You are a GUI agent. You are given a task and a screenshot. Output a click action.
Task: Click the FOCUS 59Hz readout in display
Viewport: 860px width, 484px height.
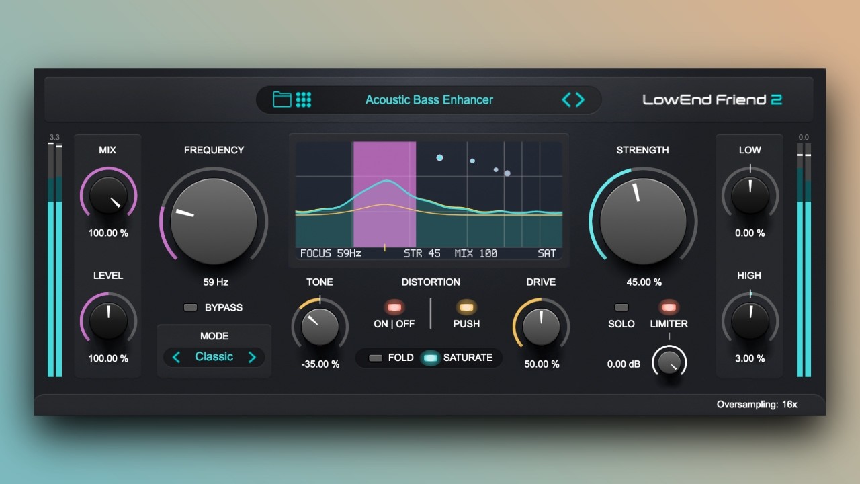[x=331, y=253]
